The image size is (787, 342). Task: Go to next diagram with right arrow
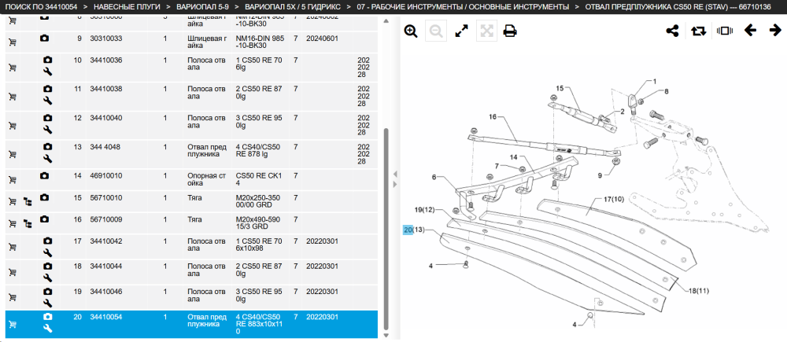coord(775,31)
